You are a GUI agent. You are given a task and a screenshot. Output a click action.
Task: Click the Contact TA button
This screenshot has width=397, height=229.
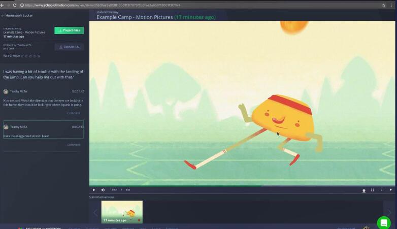(69, 47)
